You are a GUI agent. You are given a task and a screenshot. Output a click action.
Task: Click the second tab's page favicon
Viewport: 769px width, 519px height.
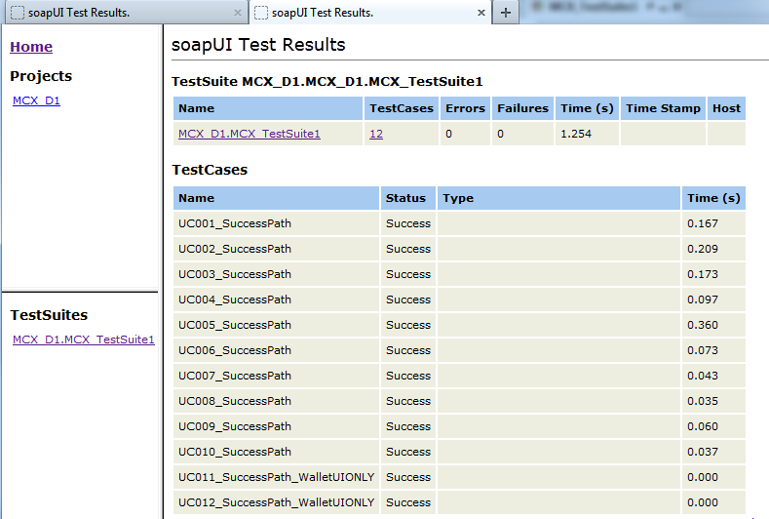(x=261, y=13)
